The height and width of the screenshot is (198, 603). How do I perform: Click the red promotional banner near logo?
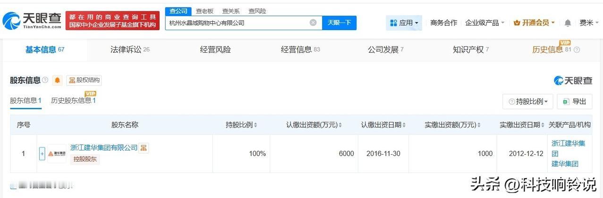pyautogui.click(x=111, y=20)
